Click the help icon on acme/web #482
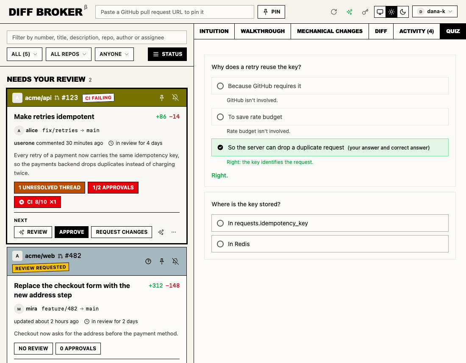The image size is (466, 363). click(x=148, y=261)
